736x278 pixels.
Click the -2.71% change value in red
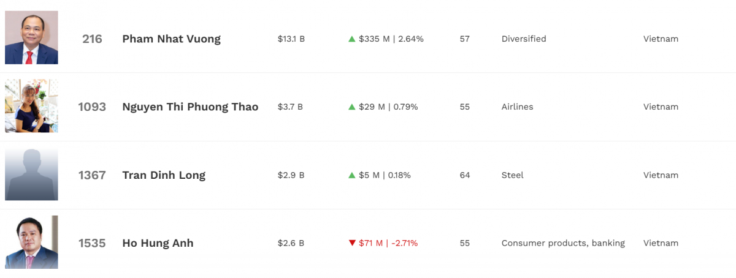(x=404, y=243)
